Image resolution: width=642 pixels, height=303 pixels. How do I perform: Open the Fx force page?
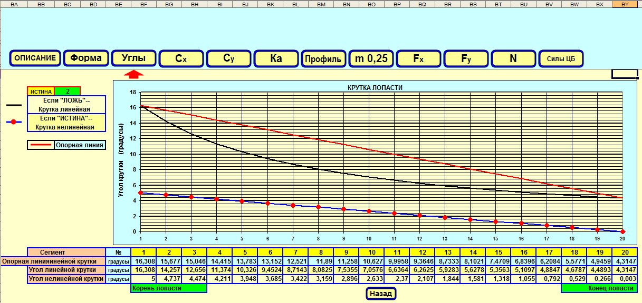(418, 59)
